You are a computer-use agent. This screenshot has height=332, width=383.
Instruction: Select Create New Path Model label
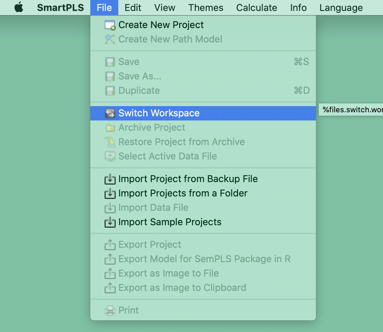click(170, 39)
